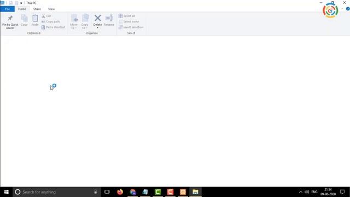Choose the Copy path command

pyautogui.click(x=51, y=22)
